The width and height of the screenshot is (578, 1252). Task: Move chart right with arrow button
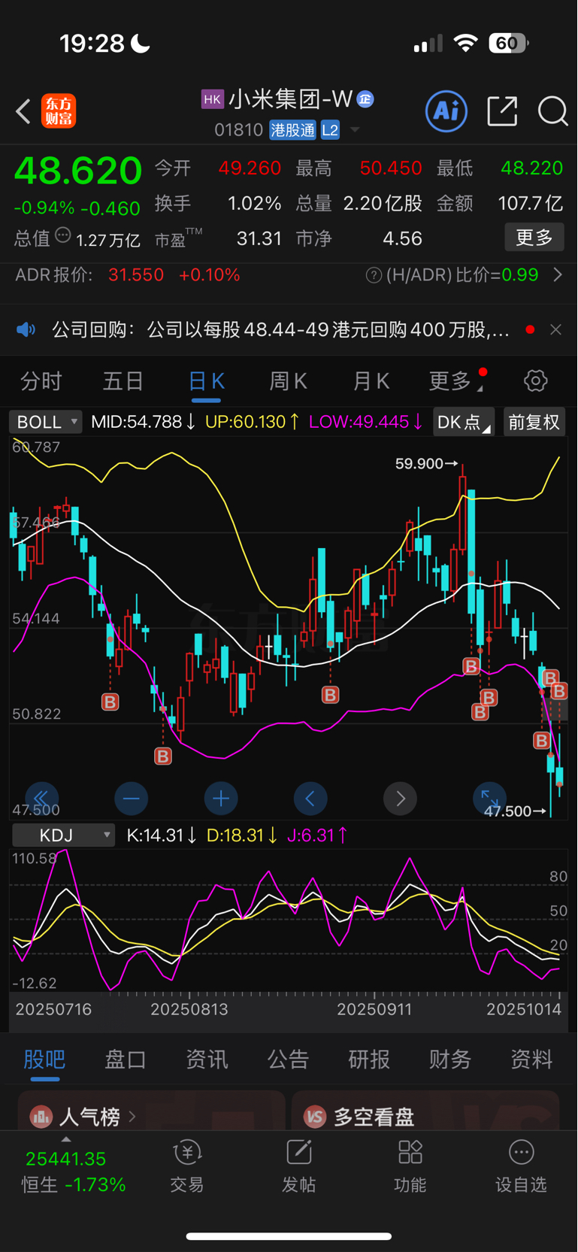click(x=400, y=799)
